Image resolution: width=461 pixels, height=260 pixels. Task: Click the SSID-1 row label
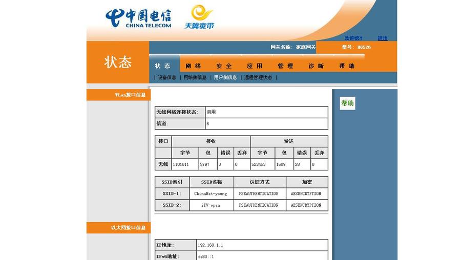pos(172,193)
